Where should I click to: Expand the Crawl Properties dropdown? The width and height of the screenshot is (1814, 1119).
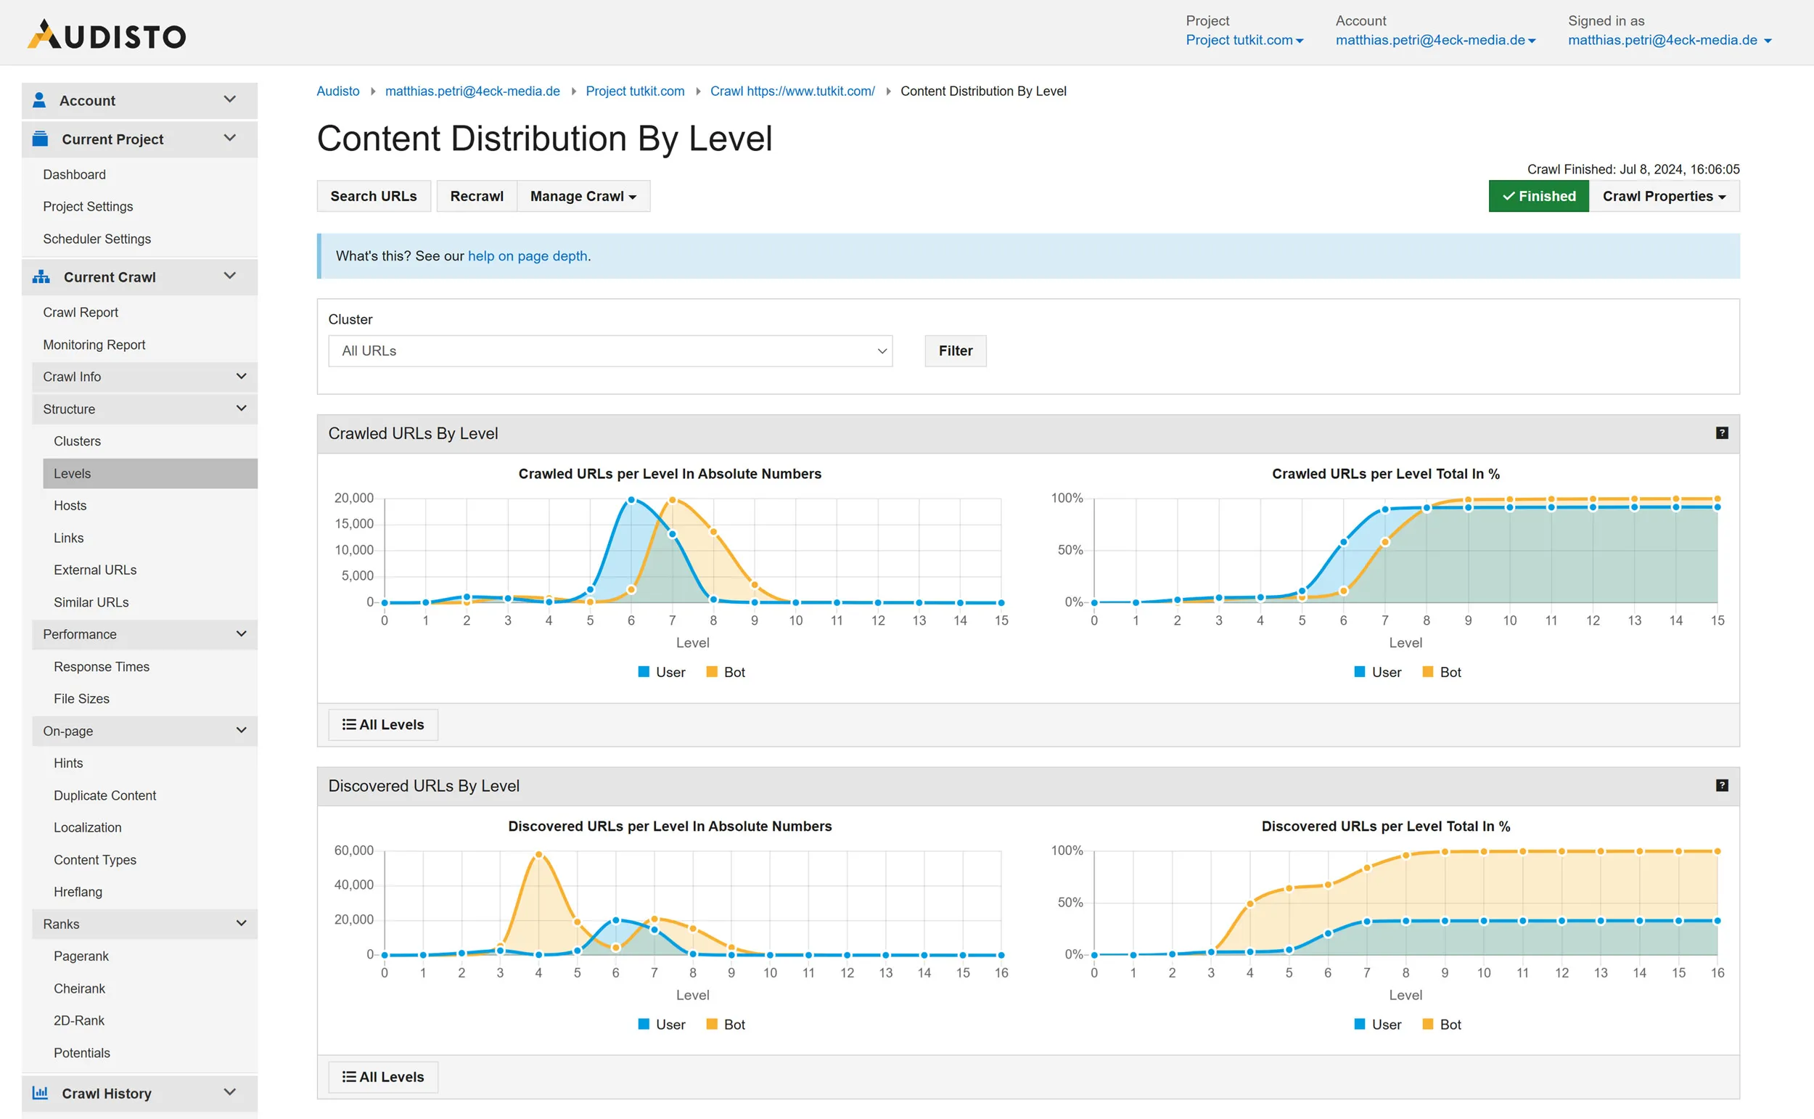point(1664,197)
